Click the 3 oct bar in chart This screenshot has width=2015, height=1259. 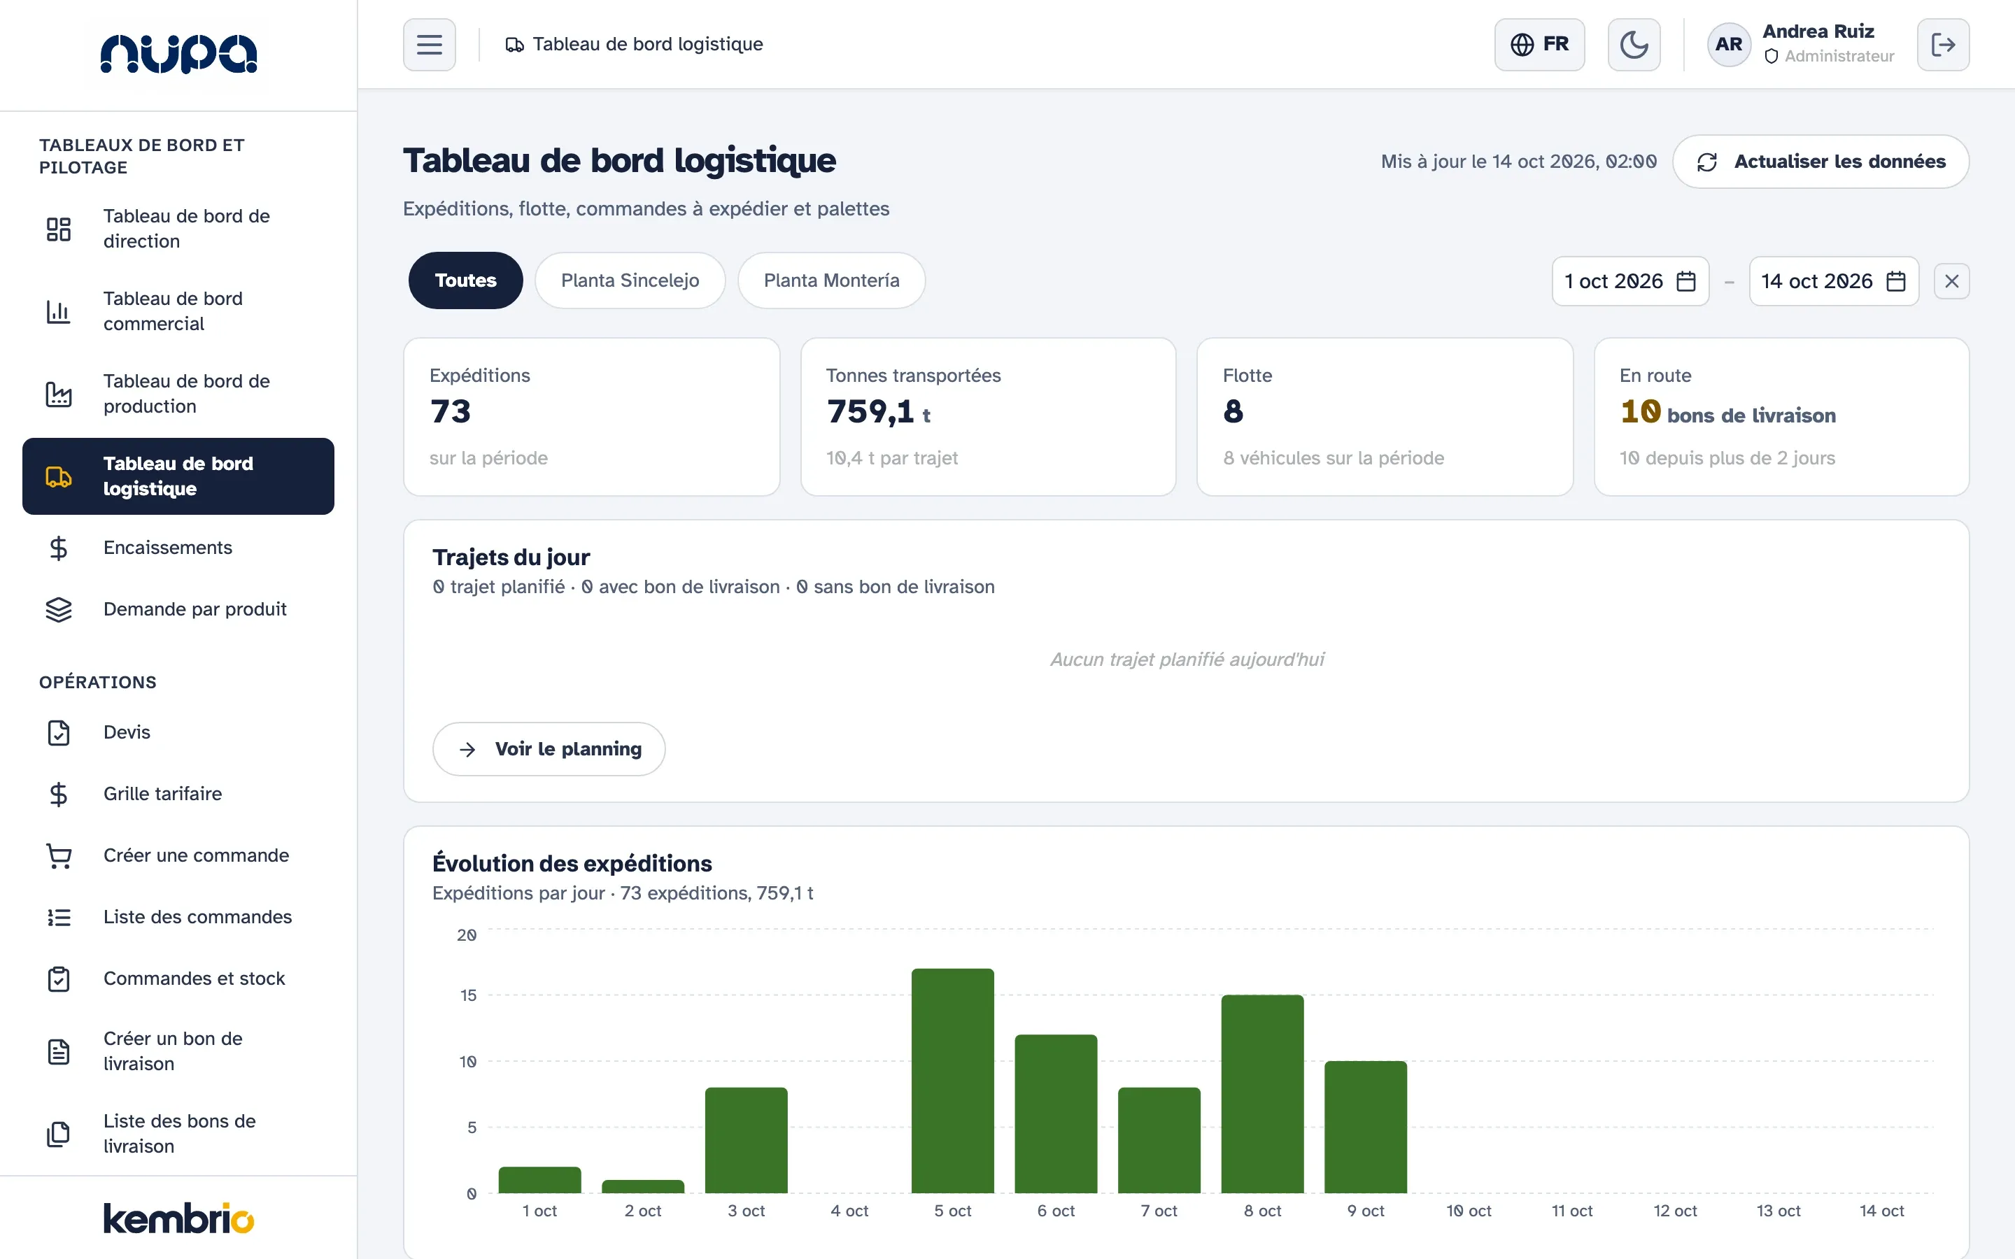click(746, 1140)
